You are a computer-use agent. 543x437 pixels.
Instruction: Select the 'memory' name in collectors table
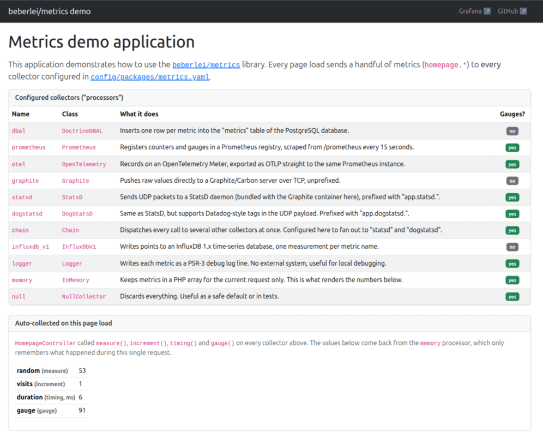coord(22,280)
